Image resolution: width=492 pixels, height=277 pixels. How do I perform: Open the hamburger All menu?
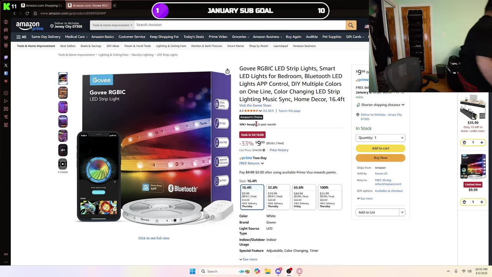(x=21, y=37)
